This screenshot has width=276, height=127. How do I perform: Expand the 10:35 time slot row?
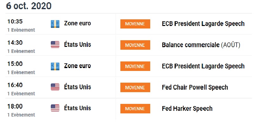click(x=15, y=22)
